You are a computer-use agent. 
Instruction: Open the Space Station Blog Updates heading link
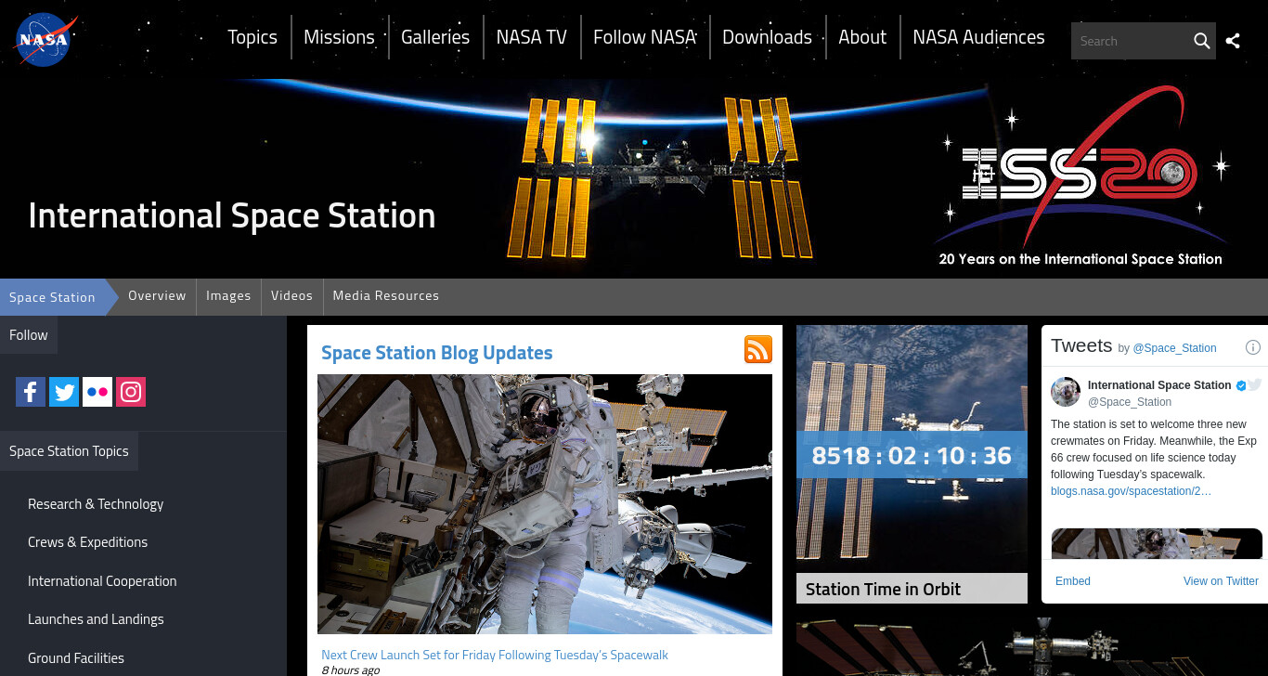(x=436, y=353)
